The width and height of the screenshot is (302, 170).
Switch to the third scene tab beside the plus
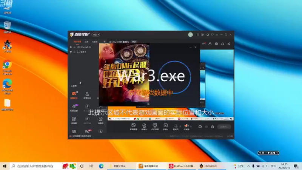[95, 42]
